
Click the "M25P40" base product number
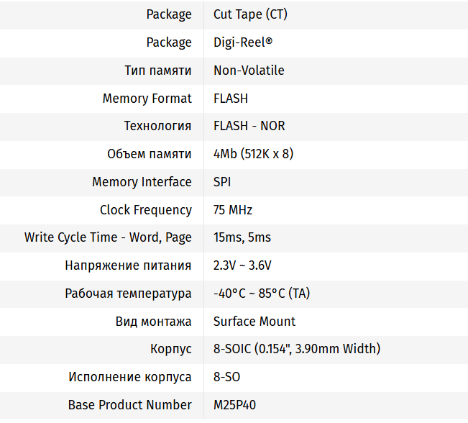pyautogui.click(x=234, y=405)
